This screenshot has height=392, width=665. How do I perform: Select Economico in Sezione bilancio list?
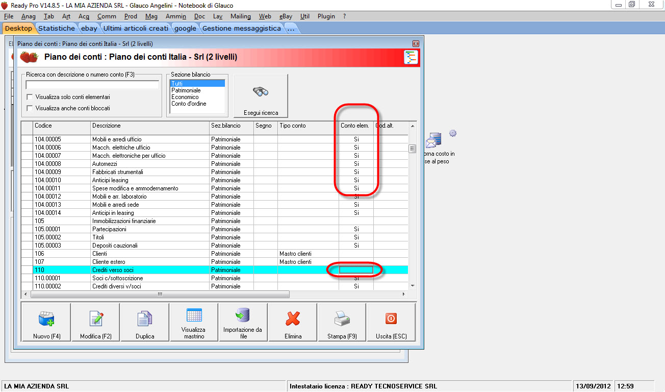click(x=197, y=97)
